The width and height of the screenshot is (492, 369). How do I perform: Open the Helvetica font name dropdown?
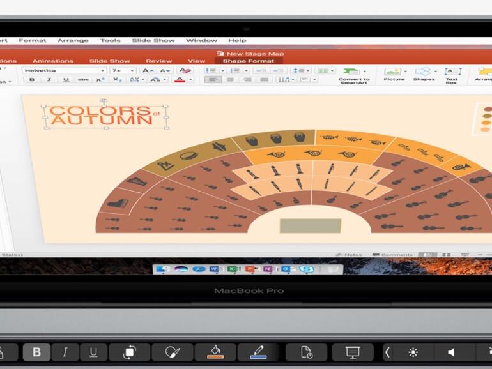(x=102, y=70)
